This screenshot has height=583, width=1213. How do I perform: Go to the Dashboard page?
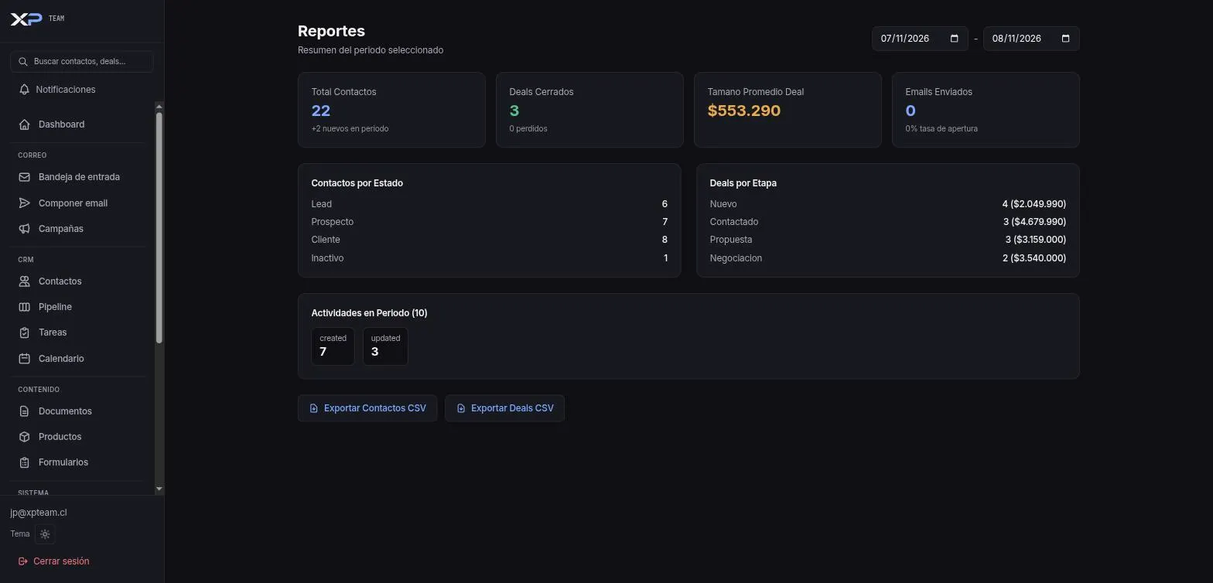point(77,124)
